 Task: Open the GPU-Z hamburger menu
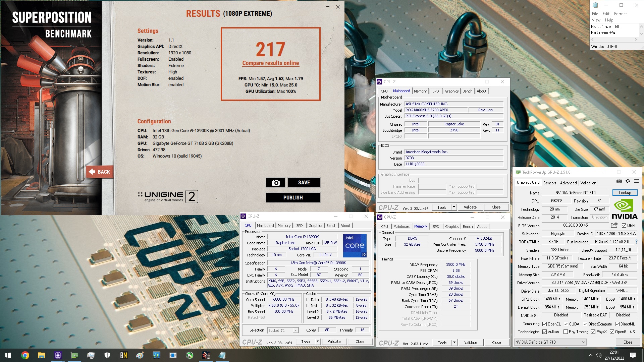point(636,181)
